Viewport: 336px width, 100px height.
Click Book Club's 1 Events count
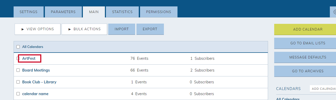[x=139, y=82]
